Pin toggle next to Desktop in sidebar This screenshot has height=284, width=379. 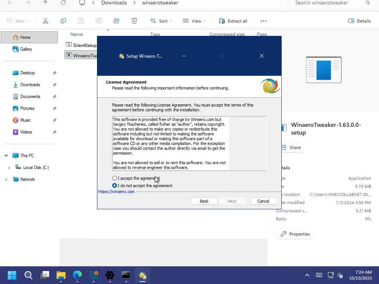coord(55,73)
